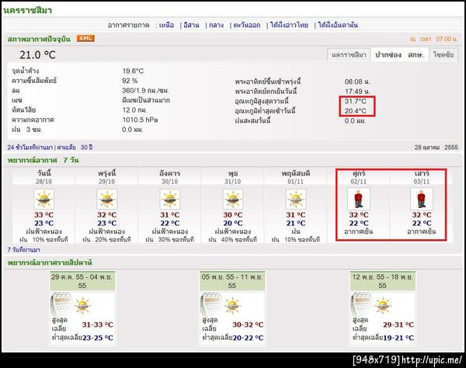Open the กลาง regional weather link
Viewport: 466px width, 368px height.
coord(217,26)
